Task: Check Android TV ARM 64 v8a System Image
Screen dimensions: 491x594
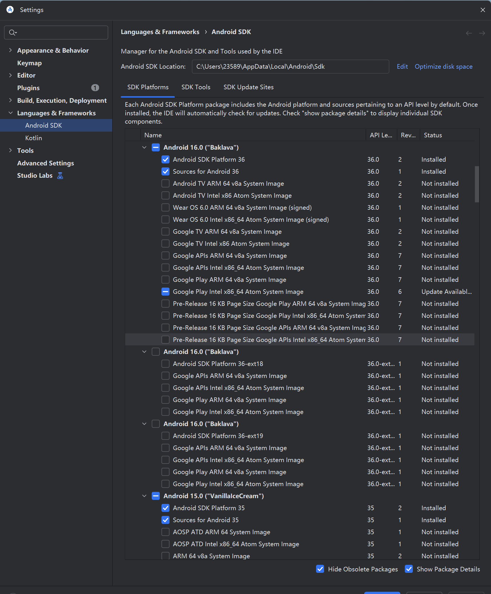Action: (x=165, y=183)
